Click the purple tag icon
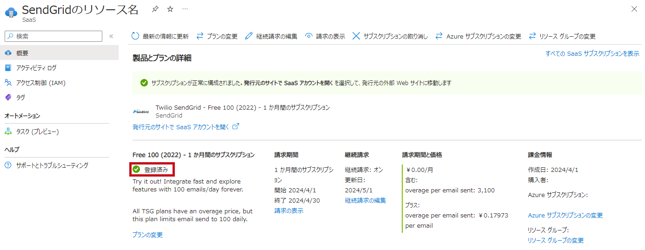645x250 pixels. 8,98
